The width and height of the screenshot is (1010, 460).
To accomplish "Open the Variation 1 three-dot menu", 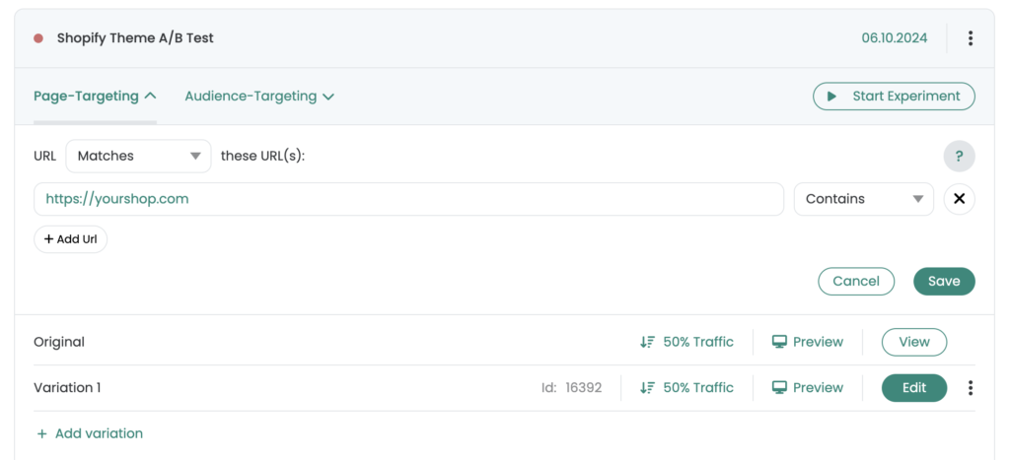I will point(971,388).
